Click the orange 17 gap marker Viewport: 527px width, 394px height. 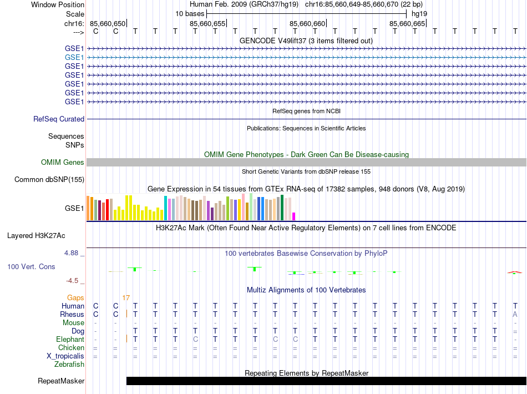(126, 298)
